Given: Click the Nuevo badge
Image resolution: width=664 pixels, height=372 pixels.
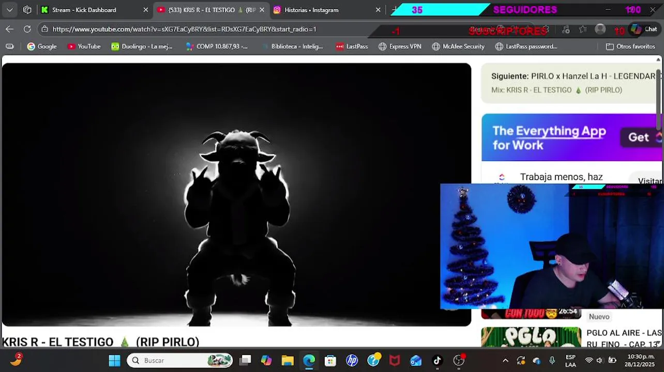Looking at the screenshot, I should 599,317.
